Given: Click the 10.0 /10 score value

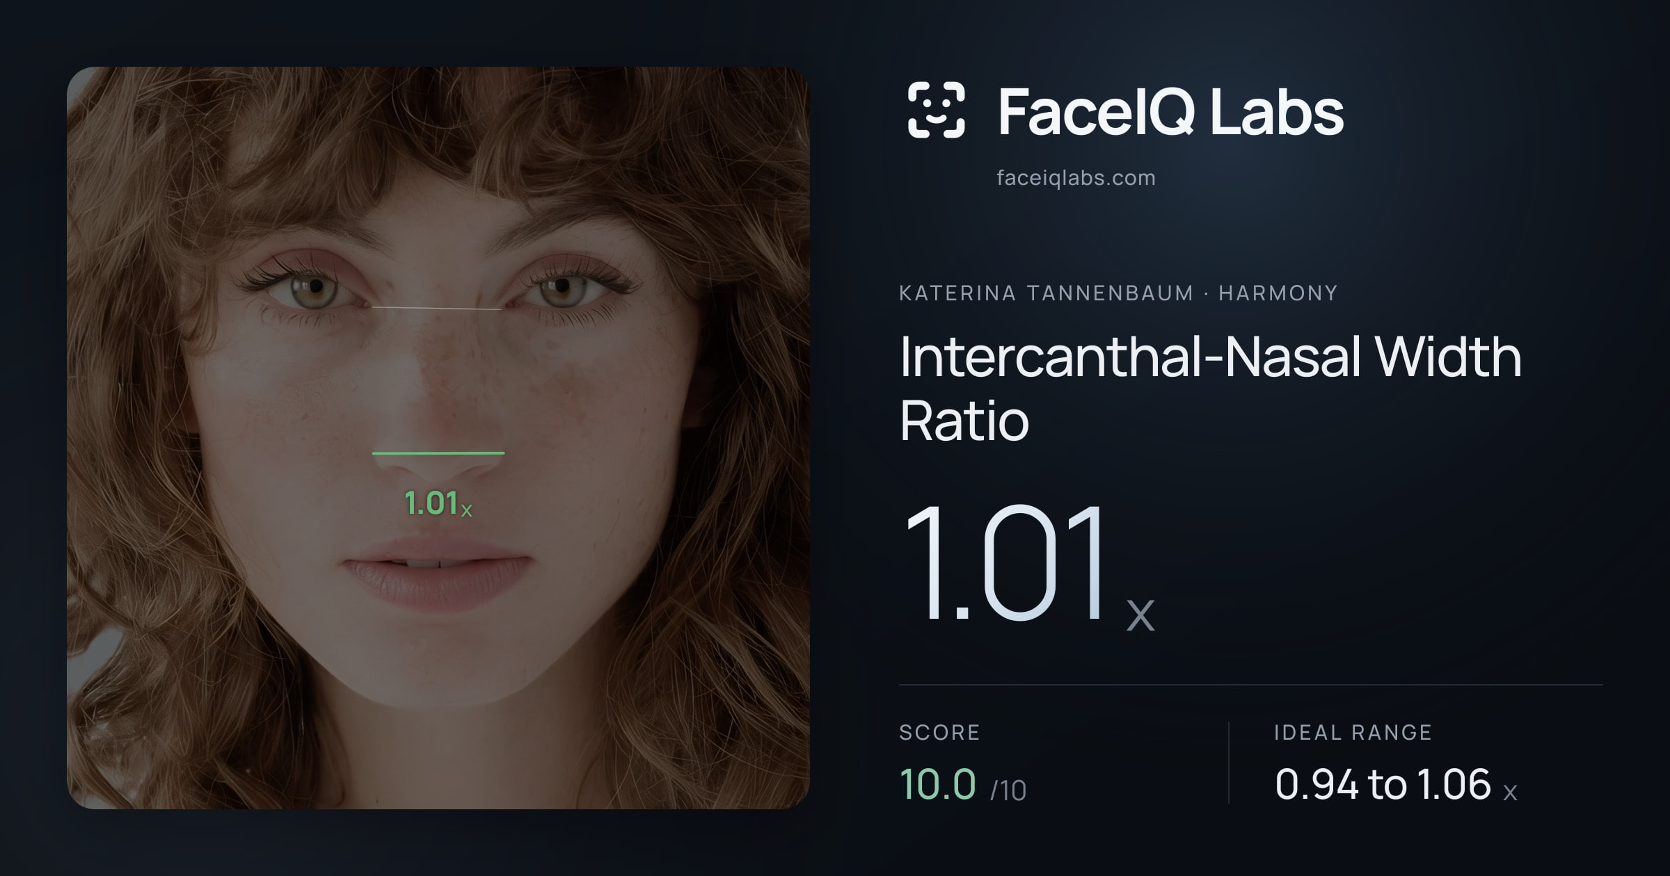Looking at the screenshot, I should 963,785.
